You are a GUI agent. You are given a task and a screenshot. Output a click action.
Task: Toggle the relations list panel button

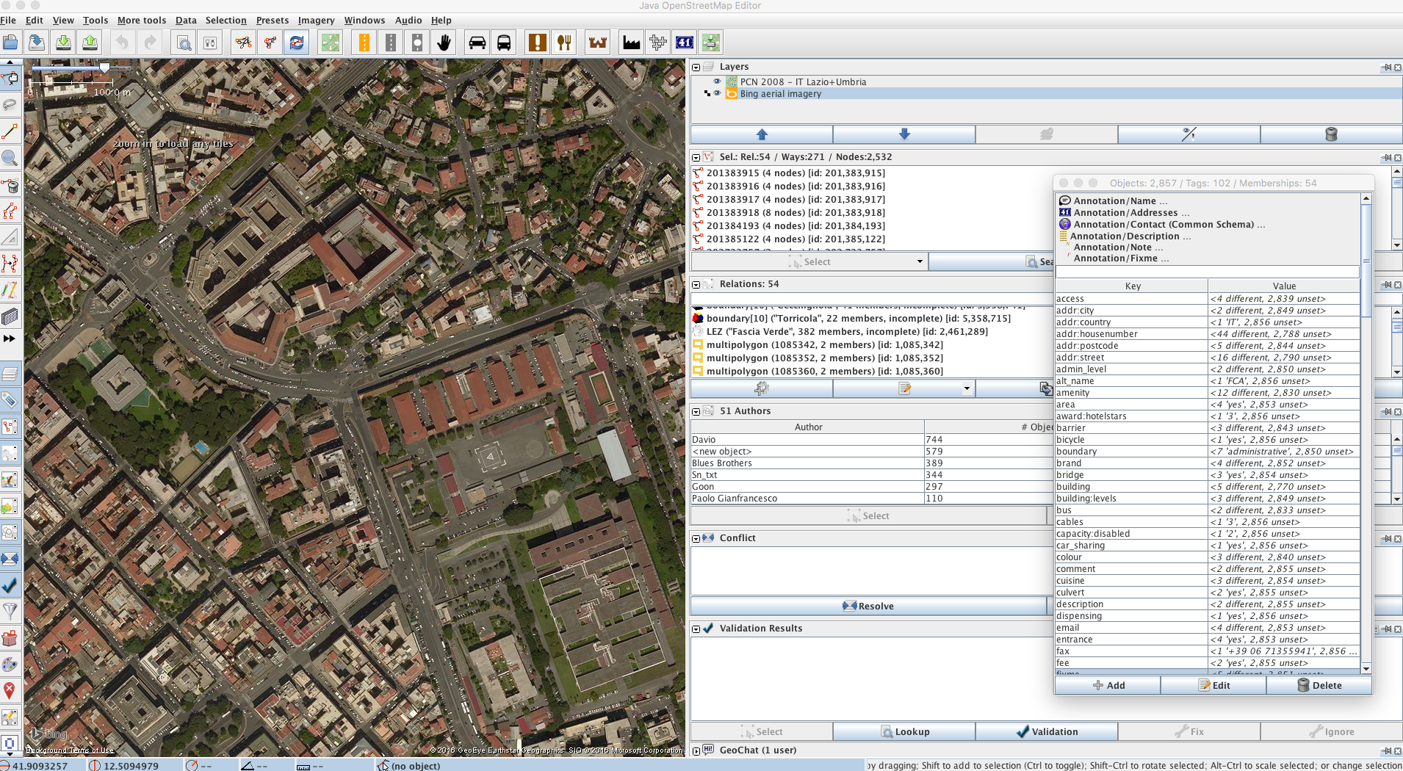pyautogui.click(x=10, y=453)
